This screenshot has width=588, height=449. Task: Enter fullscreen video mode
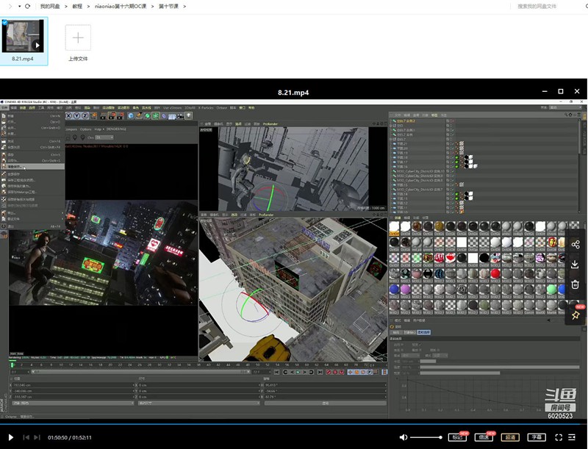(x=559, y=437)
